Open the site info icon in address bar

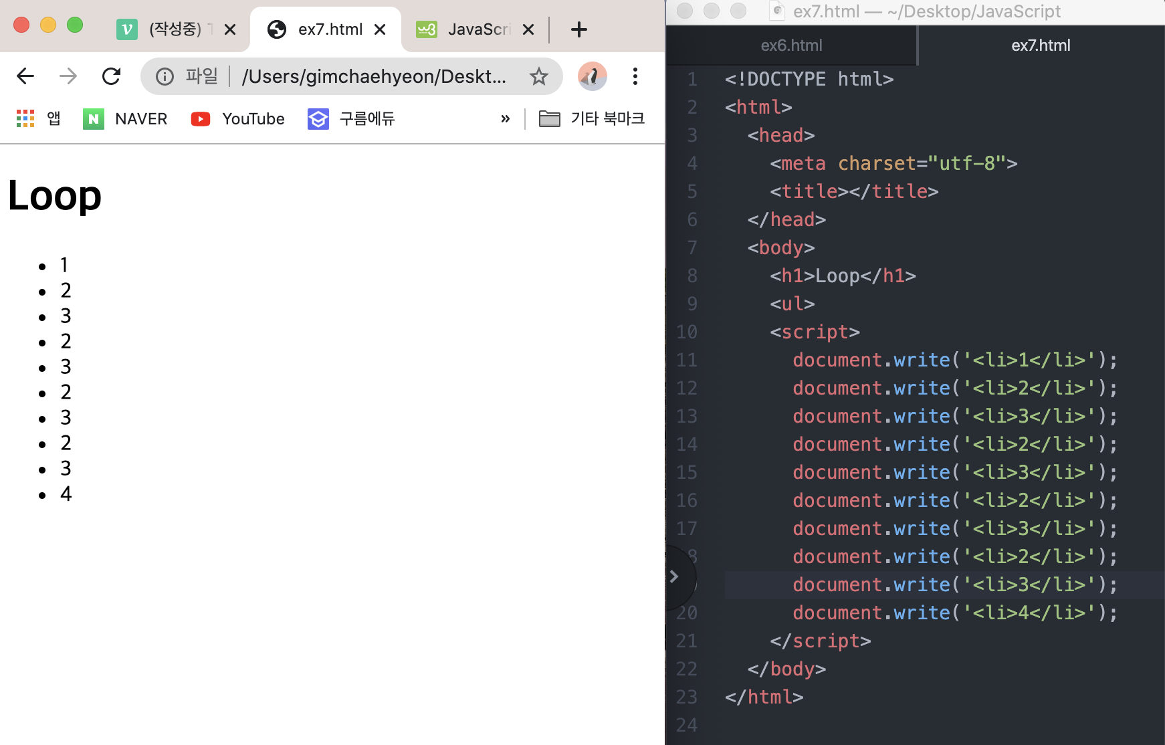click(165, 77)
